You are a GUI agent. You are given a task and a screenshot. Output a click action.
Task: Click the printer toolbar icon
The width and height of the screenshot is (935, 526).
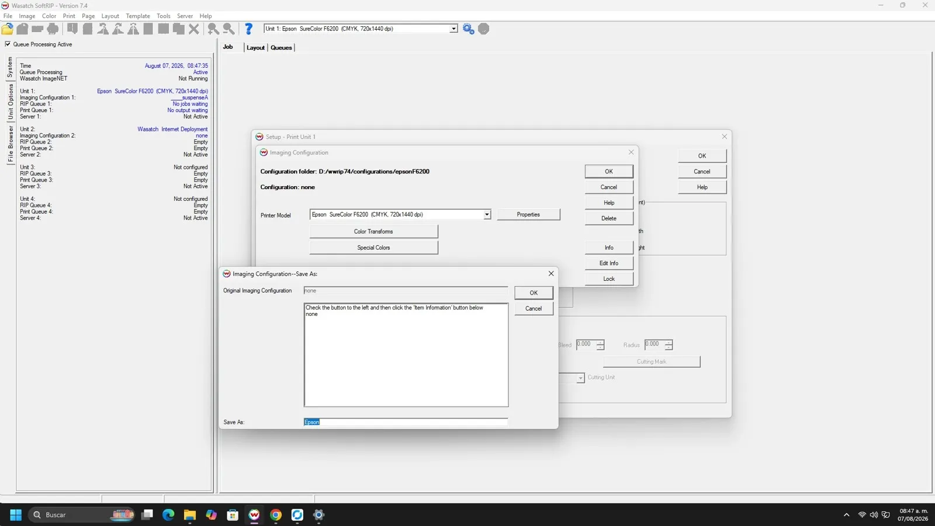(53, 29)
